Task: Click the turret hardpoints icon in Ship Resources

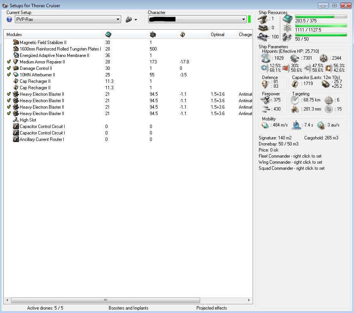Action: tap(263, 19)
